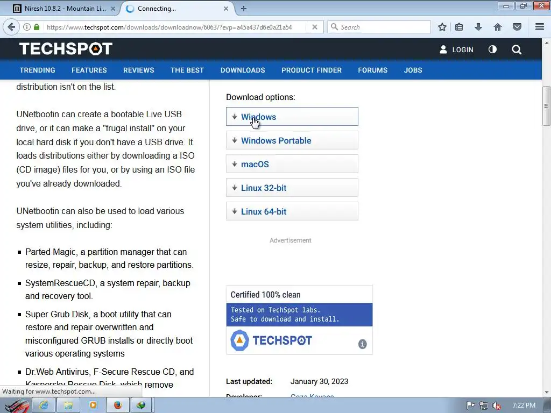Click the 'January 30, 2023' date
551x413 pixels.
(319, 381)
